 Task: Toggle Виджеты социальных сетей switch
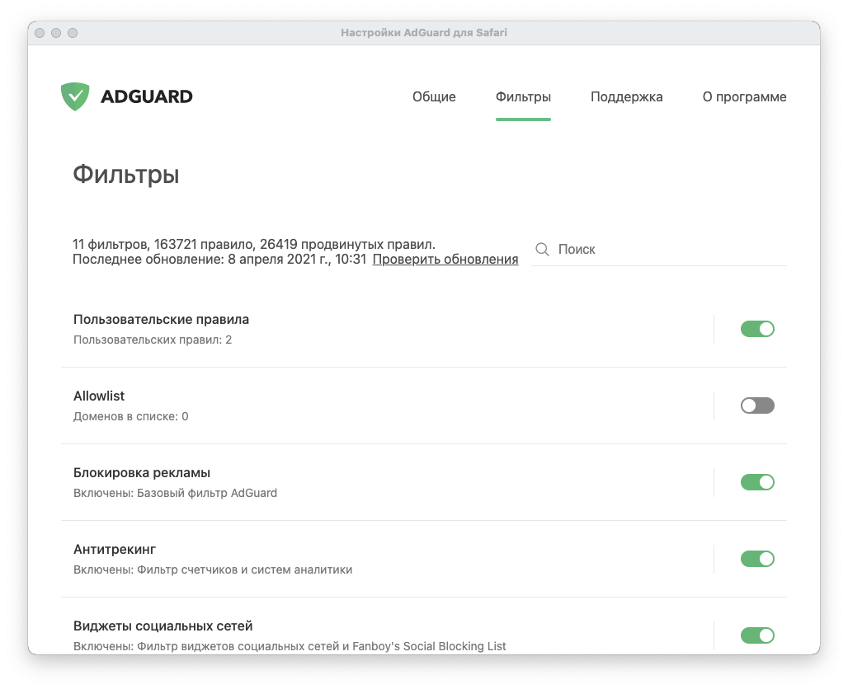tap(757, 635)
